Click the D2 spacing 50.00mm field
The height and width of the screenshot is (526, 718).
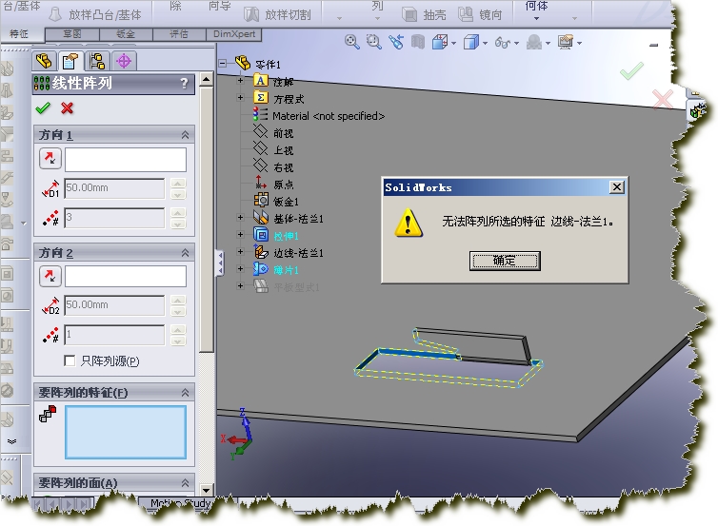click(114, 305)
